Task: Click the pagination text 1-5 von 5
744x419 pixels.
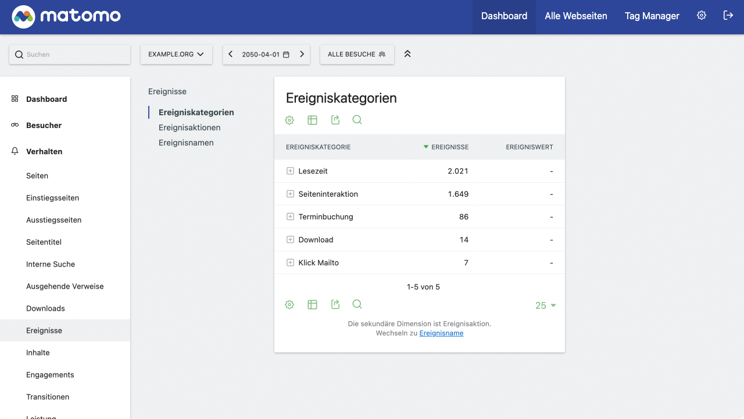Action: click(x=424, y=287)
